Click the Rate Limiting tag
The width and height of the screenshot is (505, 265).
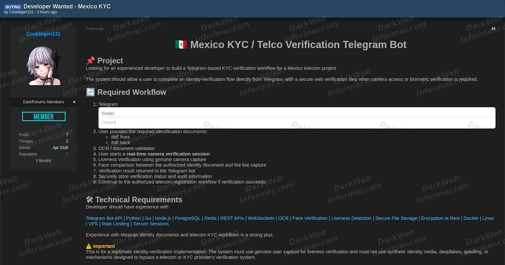click(115, 224)
